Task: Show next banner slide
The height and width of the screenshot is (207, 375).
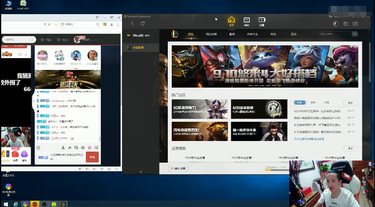Action: point(353,66)
